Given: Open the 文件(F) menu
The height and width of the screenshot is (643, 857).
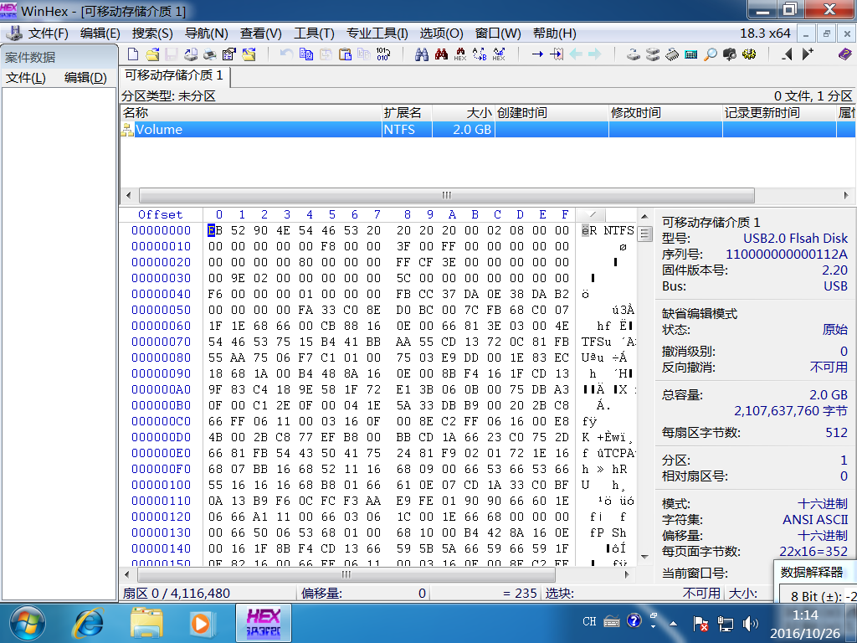Looking at the screenshot, I should 48,33.
